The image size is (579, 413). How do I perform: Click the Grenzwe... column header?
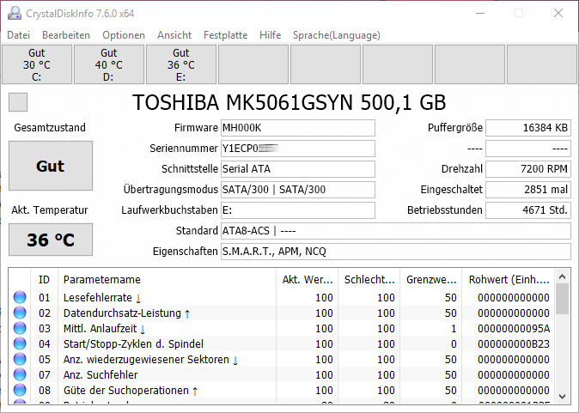click(x=431, y=279)
